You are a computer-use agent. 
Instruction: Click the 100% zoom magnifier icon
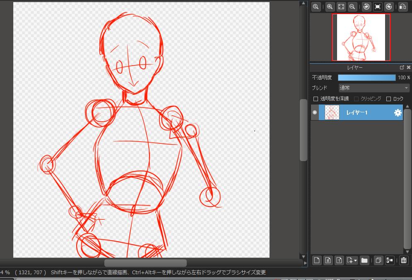point(316,7)
